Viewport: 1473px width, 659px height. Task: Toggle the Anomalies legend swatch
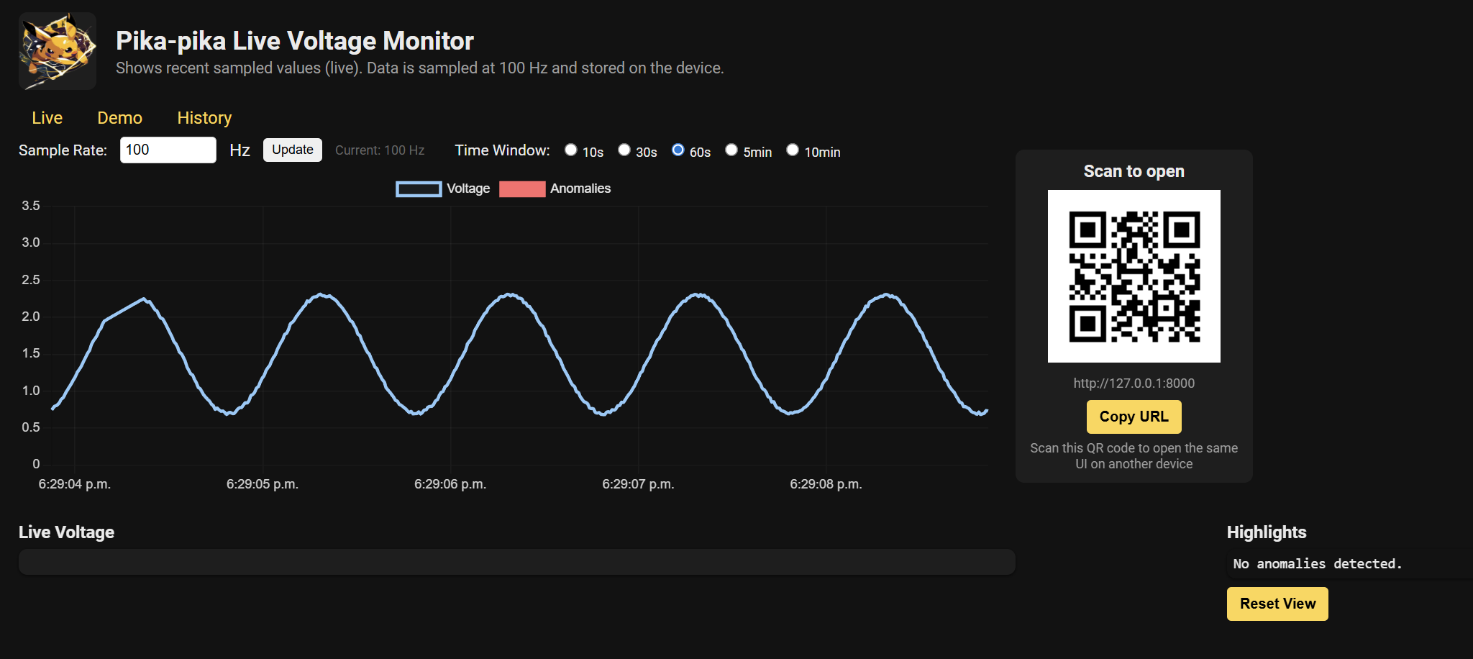point(522,189)
